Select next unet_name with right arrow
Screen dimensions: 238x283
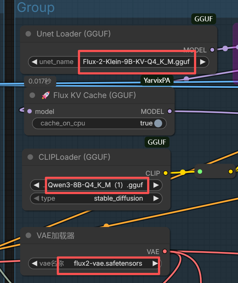[203, 62]
